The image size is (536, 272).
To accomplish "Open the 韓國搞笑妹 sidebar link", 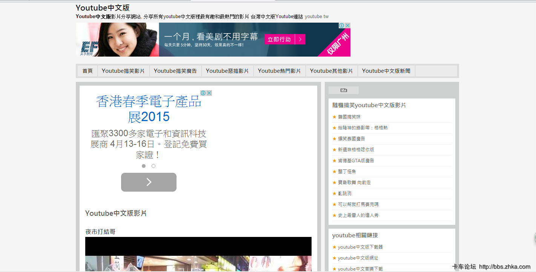I will coord(349,117).
